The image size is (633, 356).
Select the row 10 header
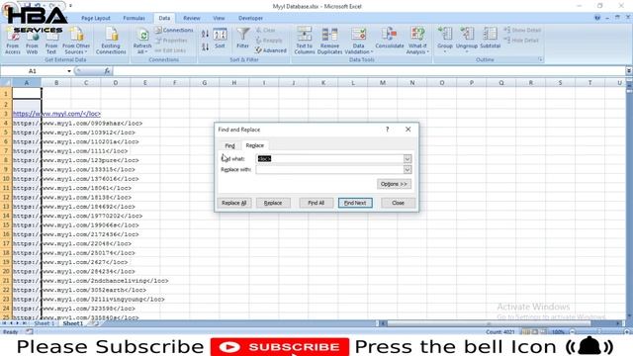6,179
